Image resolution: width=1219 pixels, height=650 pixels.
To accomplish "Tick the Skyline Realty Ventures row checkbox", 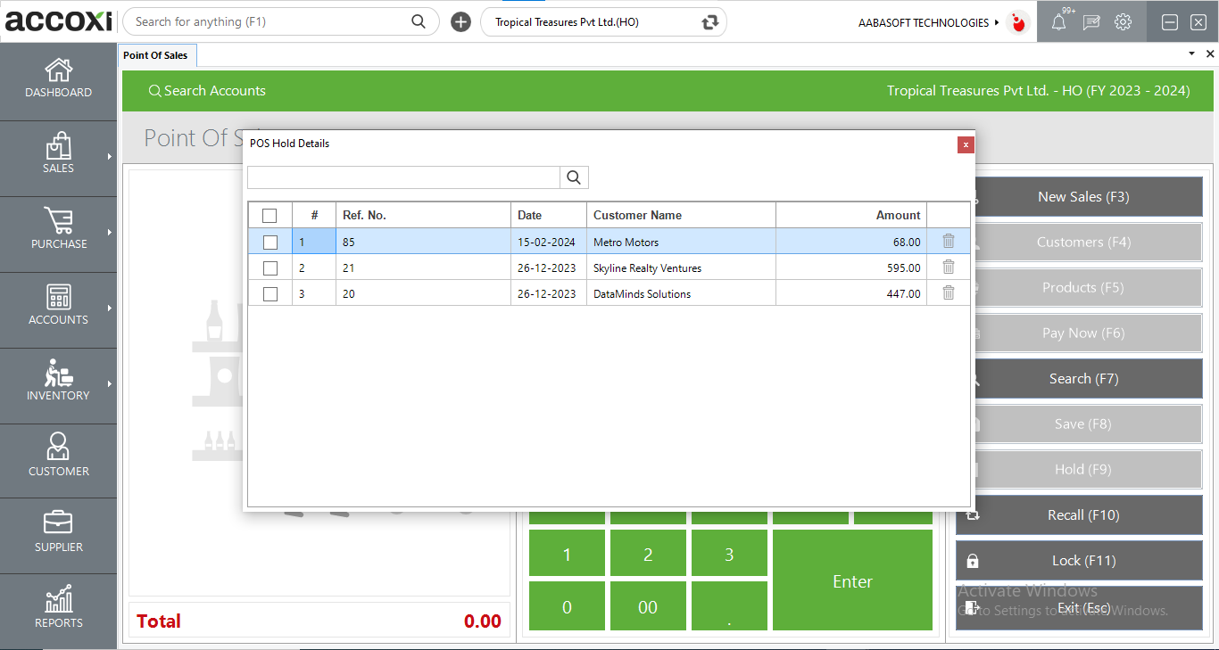I will click(x=270, y=267).
